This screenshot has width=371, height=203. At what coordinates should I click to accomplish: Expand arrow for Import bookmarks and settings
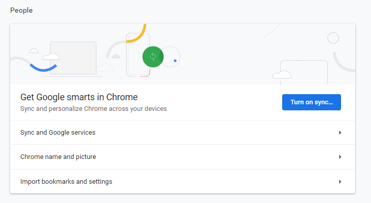coord(340,181)
